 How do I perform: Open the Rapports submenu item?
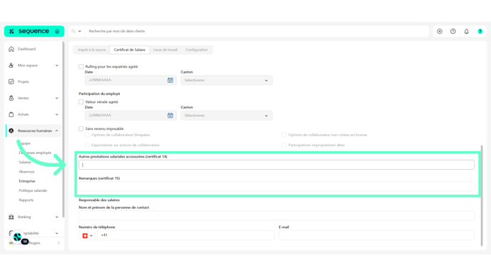(x=26, y=200)
